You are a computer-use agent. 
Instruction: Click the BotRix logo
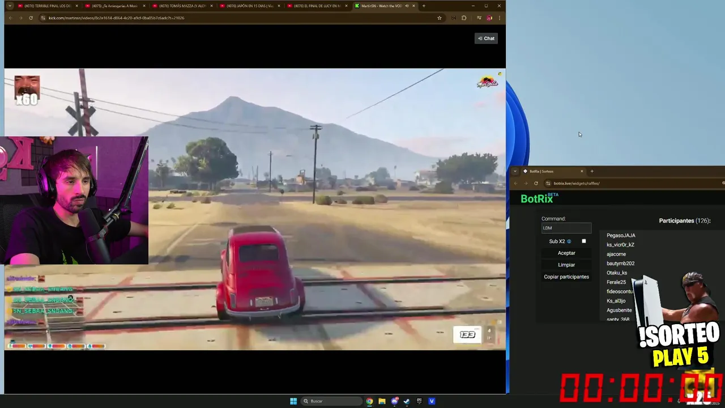tap(539, 198)
